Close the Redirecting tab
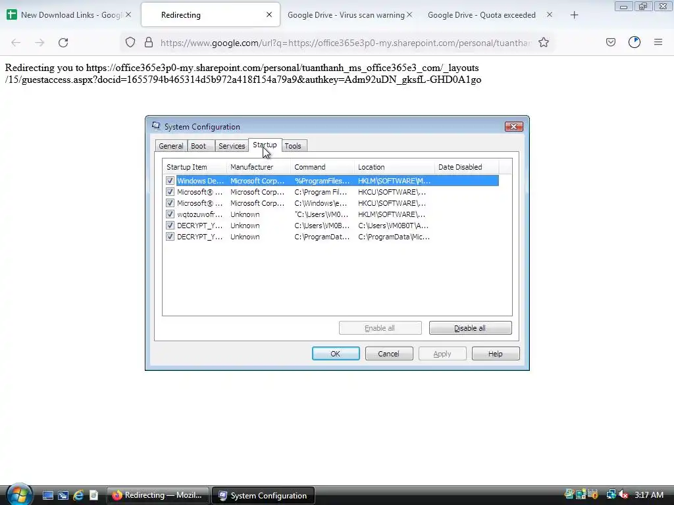Screen dimensions: 674x505 pyautogui.click(x=269, y=14)
